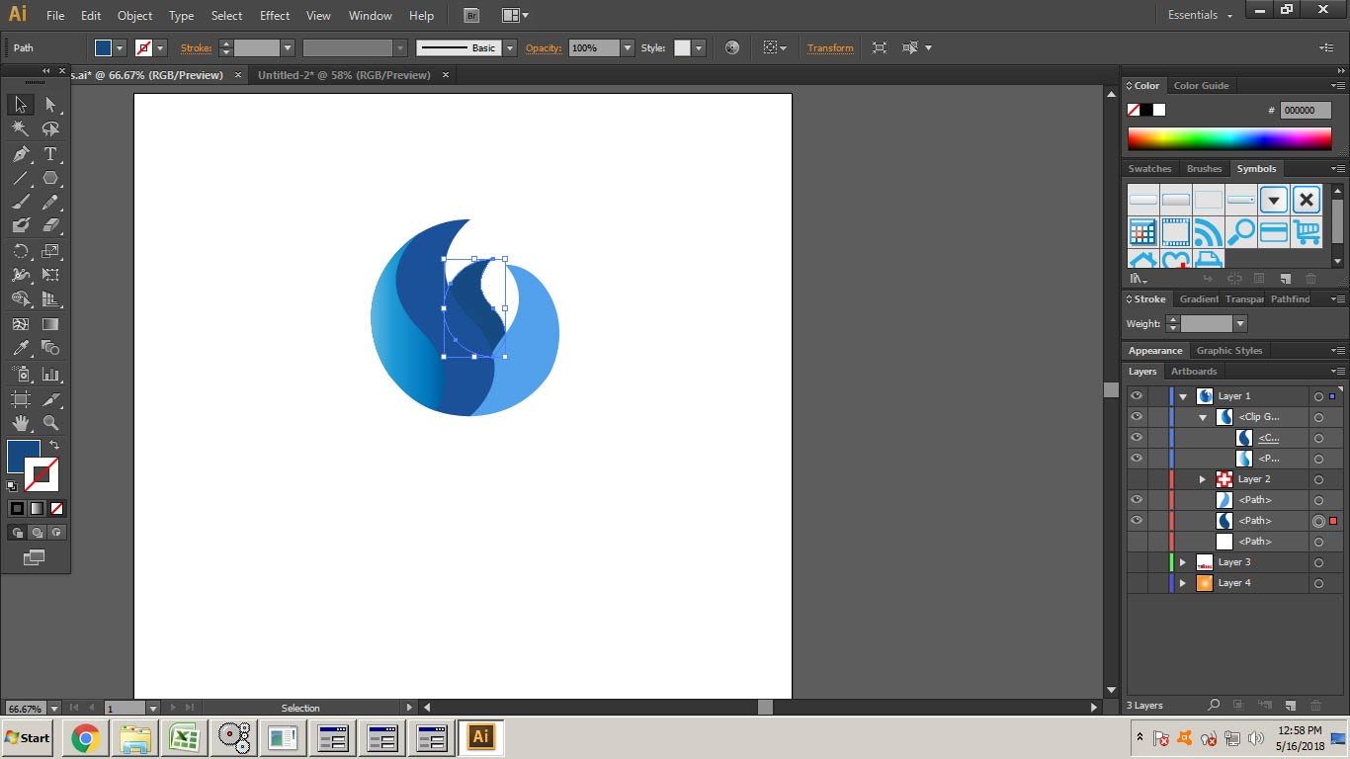
Task: Click the RSS feed symbol in Symbols panel
Action: pos(1208,232)
